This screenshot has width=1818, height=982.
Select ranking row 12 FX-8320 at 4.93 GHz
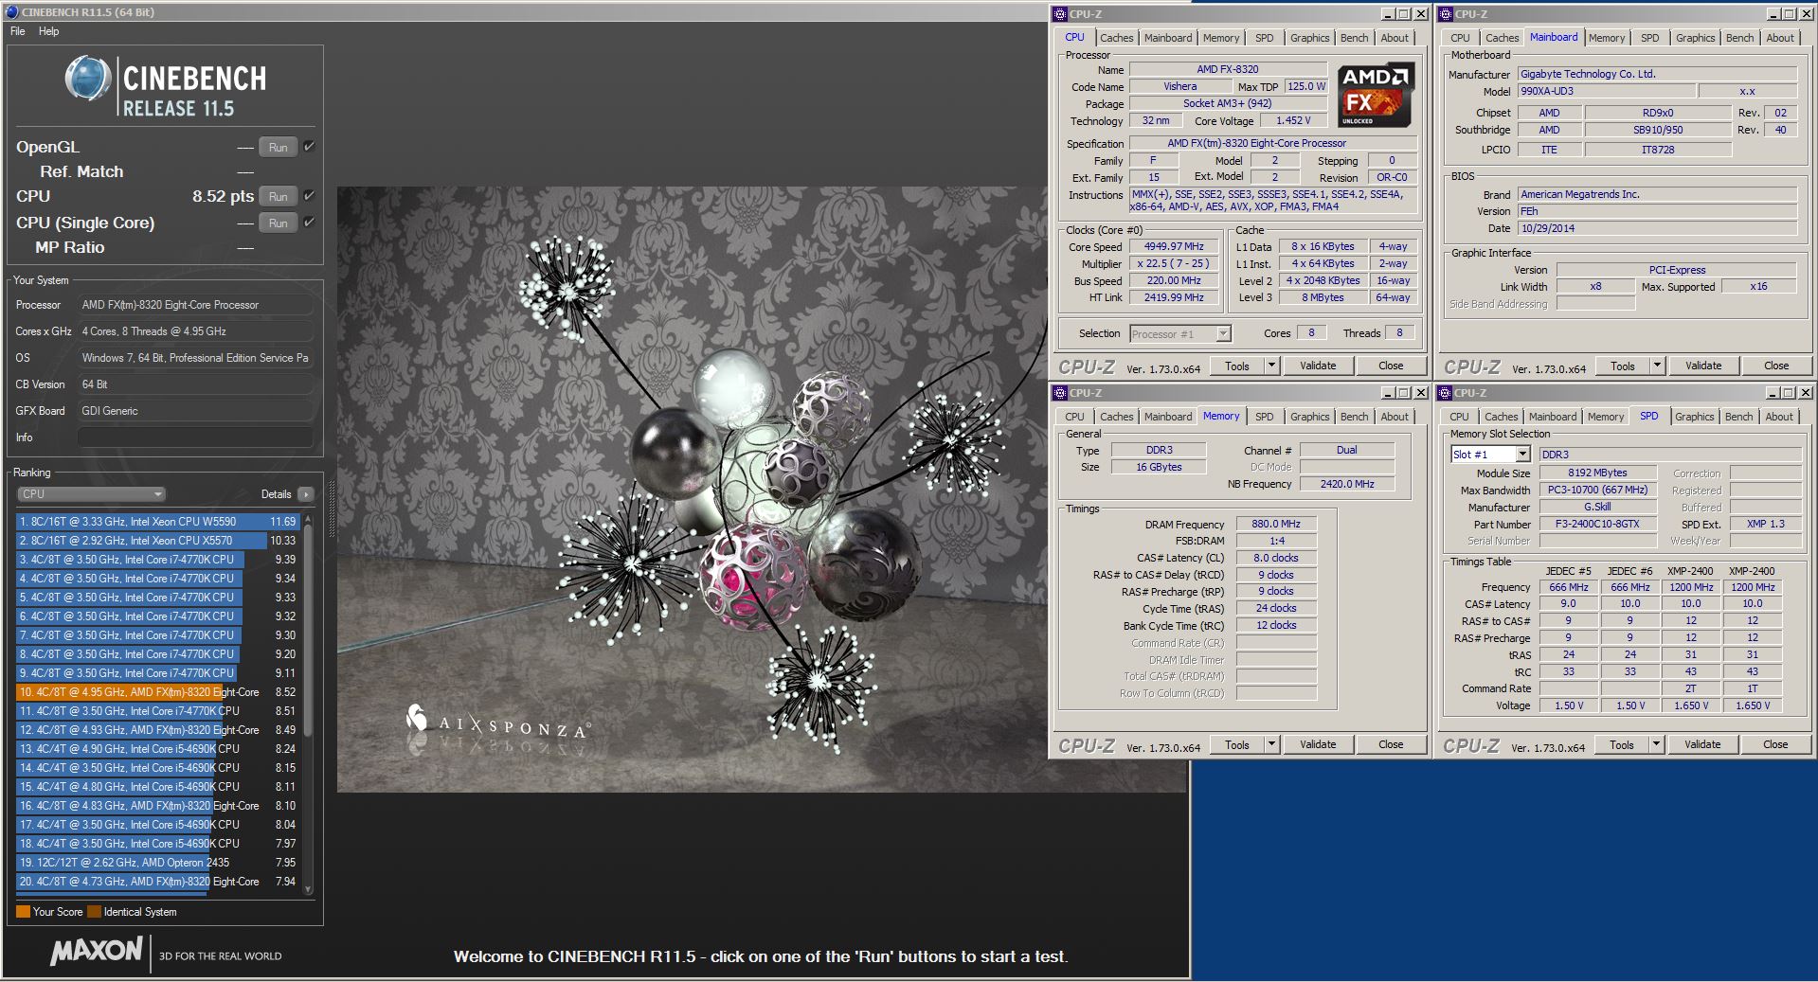[x=157, y=729]
